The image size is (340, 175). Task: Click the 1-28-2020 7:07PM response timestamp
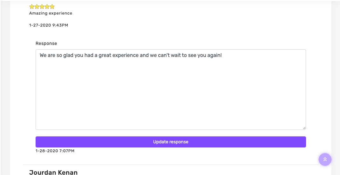[55, 151]
